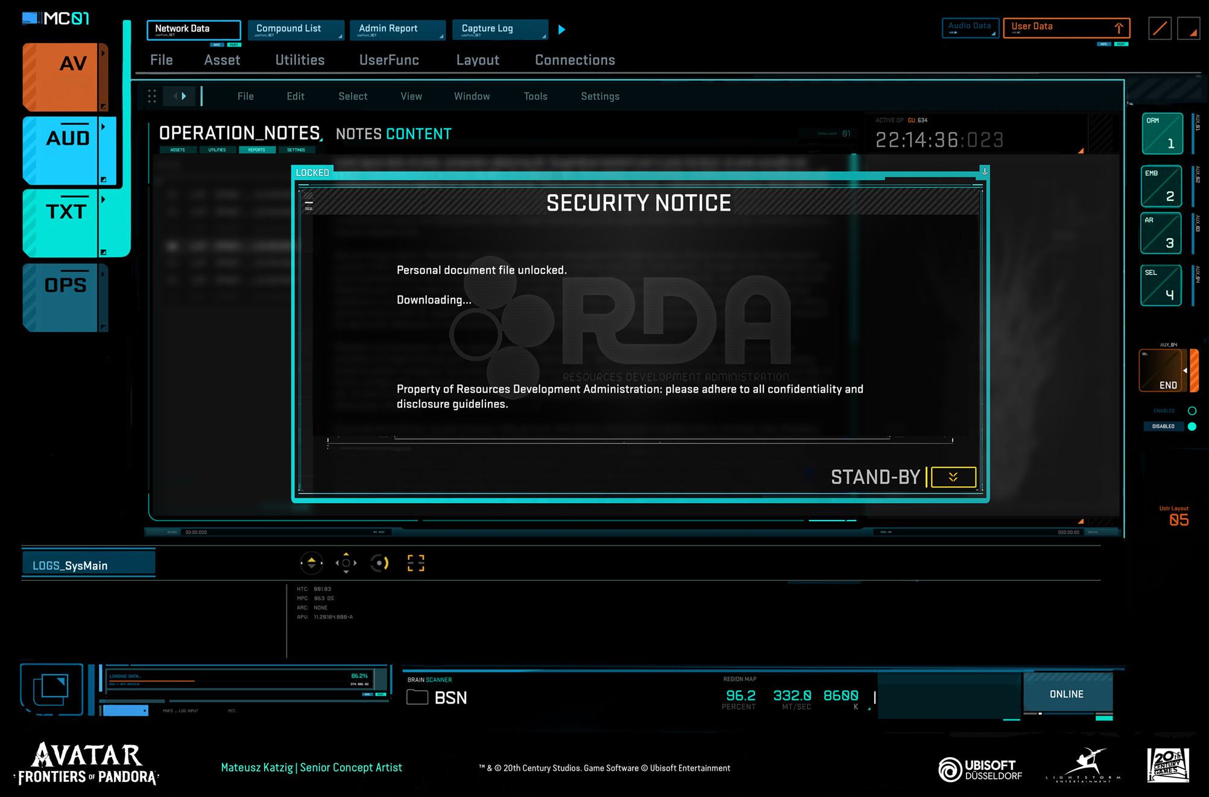Screen dimensions: 1209x797
Task: Open the Asset menu
Action: point(222,60)
